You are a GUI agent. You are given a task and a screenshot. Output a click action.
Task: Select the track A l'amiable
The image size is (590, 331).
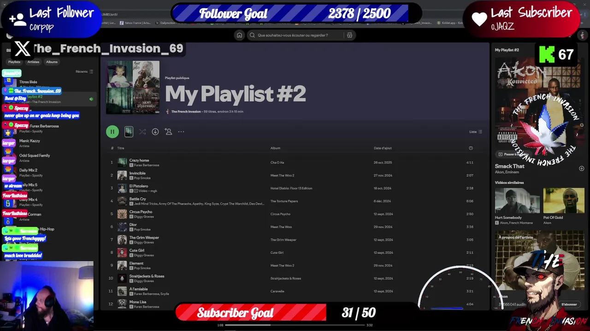[x=139, y=289]
